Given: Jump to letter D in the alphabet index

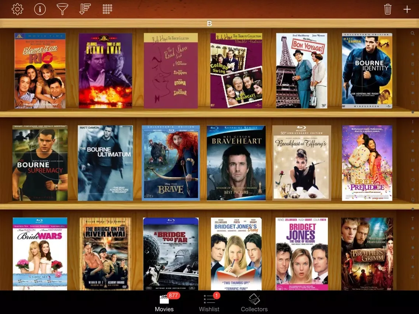Looking at the screenshot, I should [x=413, y=83].
